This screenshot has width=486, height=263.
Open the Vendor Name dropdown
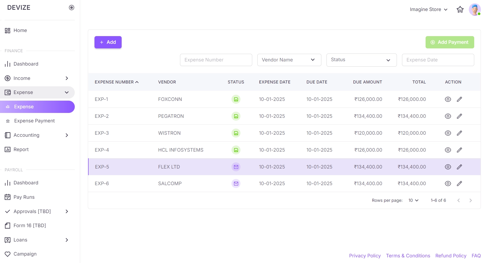coord(289,60)
